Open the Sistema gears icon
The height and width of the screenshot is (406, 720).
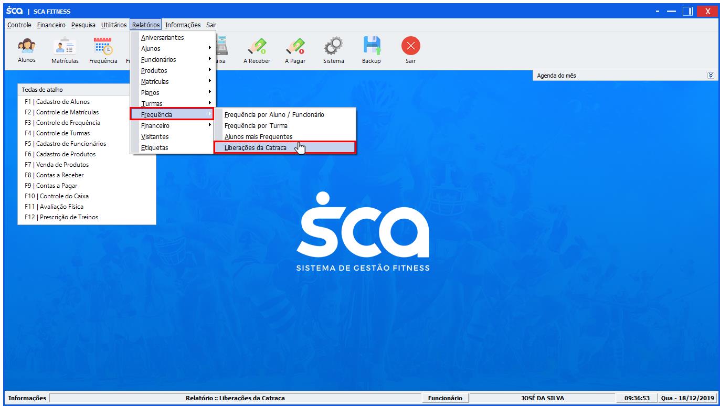click(x=334, y=50)
